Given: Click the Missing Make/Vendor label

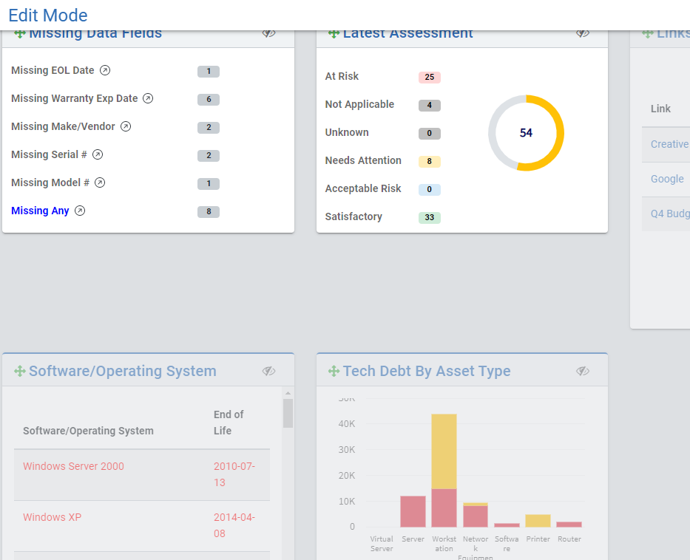Looking at the screenshot, I should point(63,126).
